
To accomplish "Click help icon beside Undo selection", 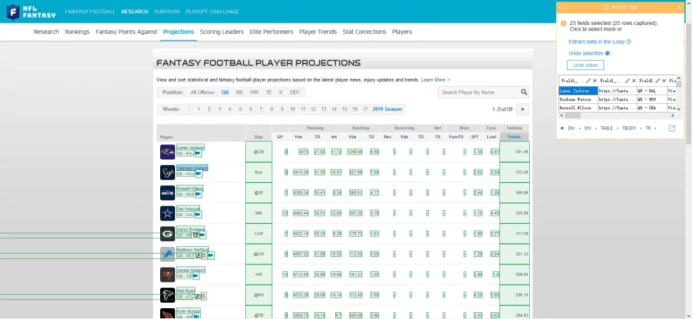I will 608,53.
